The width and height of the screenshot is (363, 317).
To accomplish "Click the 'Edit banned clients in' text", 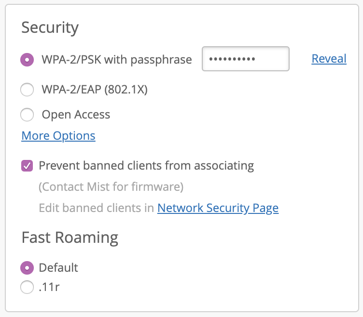I will [x=97, y=208].
